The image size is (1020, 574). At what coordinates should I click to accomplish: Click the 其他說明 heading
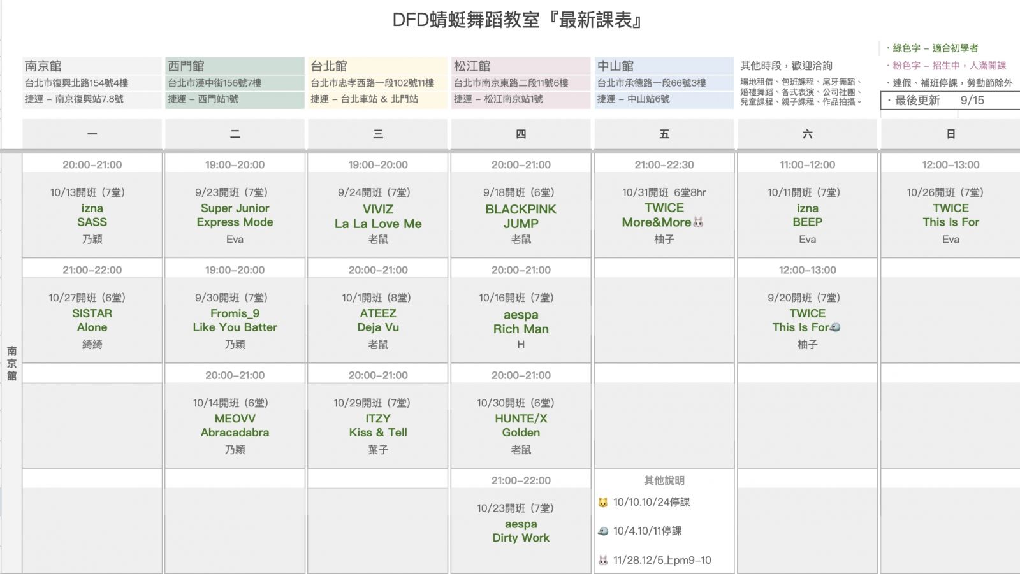[x=664, y=480]
